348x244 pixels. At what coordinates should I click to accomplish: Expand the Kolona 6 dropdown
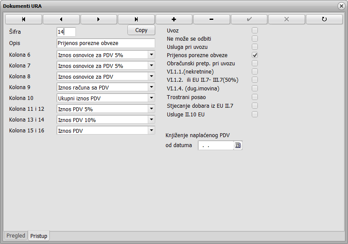point(151,55)
